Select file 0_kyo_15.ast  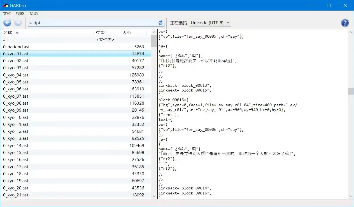pyautogui.click(x=76, y=153)
